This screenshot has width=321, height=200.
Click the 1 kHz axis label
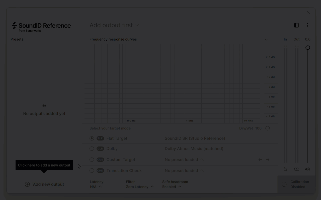(x=190, y=121)
